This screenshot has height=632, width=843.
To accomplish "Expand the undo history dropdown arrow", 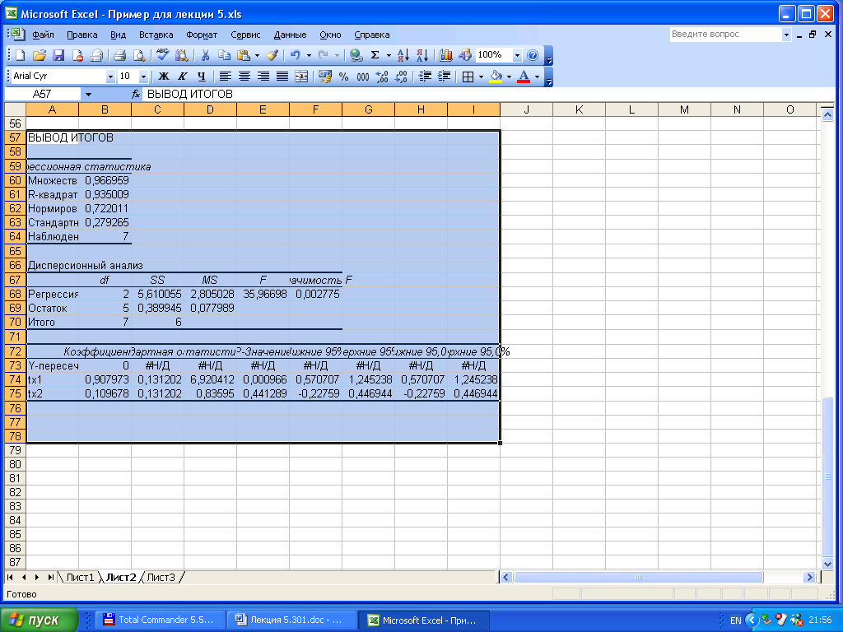I will (309, 55).
